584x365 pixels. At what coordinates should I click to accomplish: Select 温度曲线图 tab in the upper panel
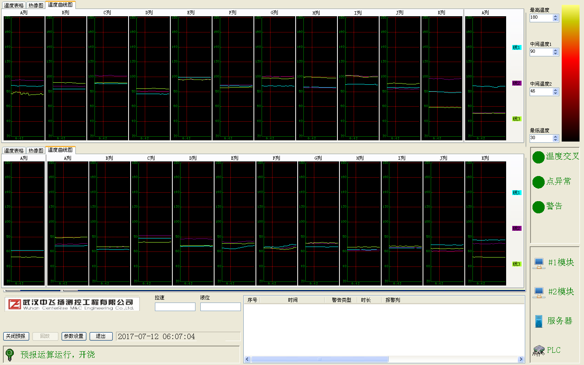click(x=60, y=4)
